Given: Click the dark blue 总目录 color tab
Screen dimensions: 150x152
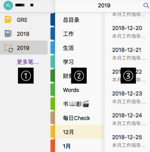Looking at the screenshot, I should [53, 20].
